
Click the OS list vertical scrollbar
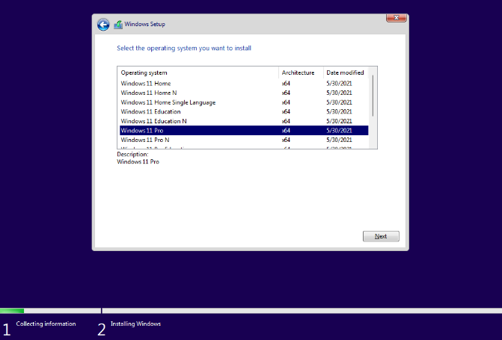(373, 93)
